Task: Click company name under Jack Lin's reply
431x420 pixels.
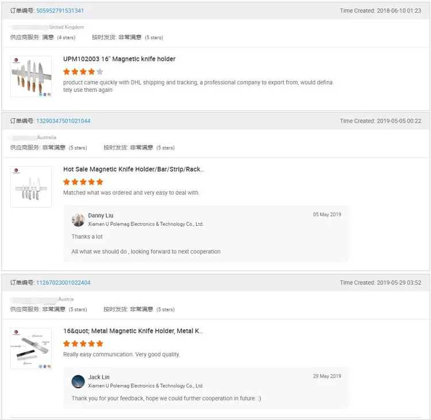Action: pos(145,386)
